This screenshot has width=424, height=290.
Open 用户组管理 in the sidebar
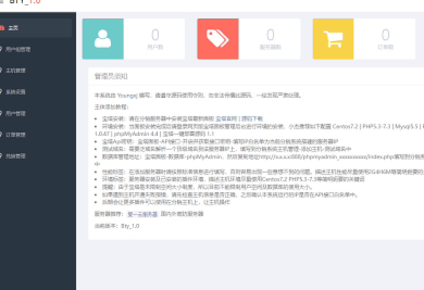(18, 49)
